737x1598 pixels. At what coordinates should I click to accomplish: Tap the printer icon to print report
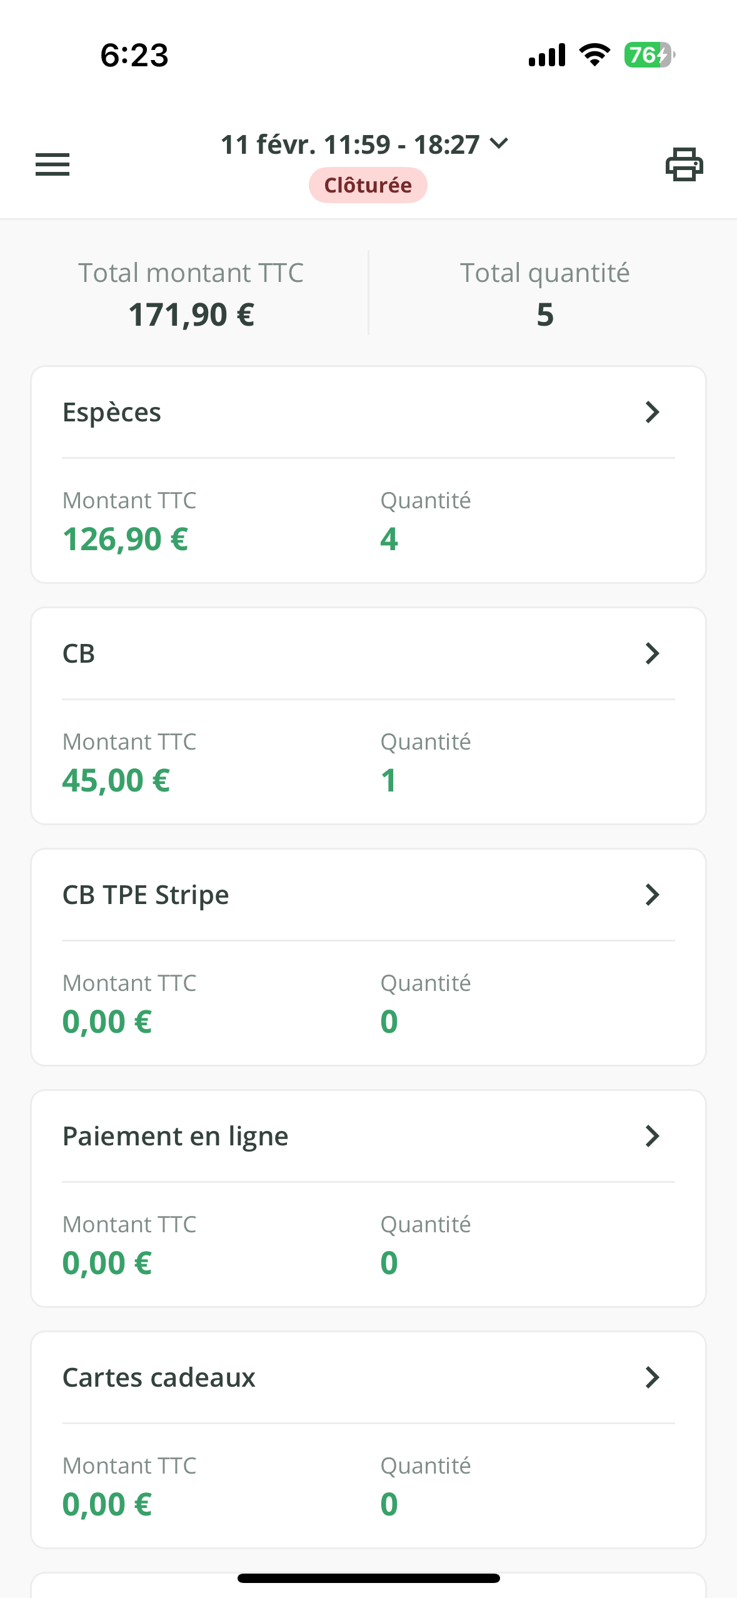pos(684,164)
